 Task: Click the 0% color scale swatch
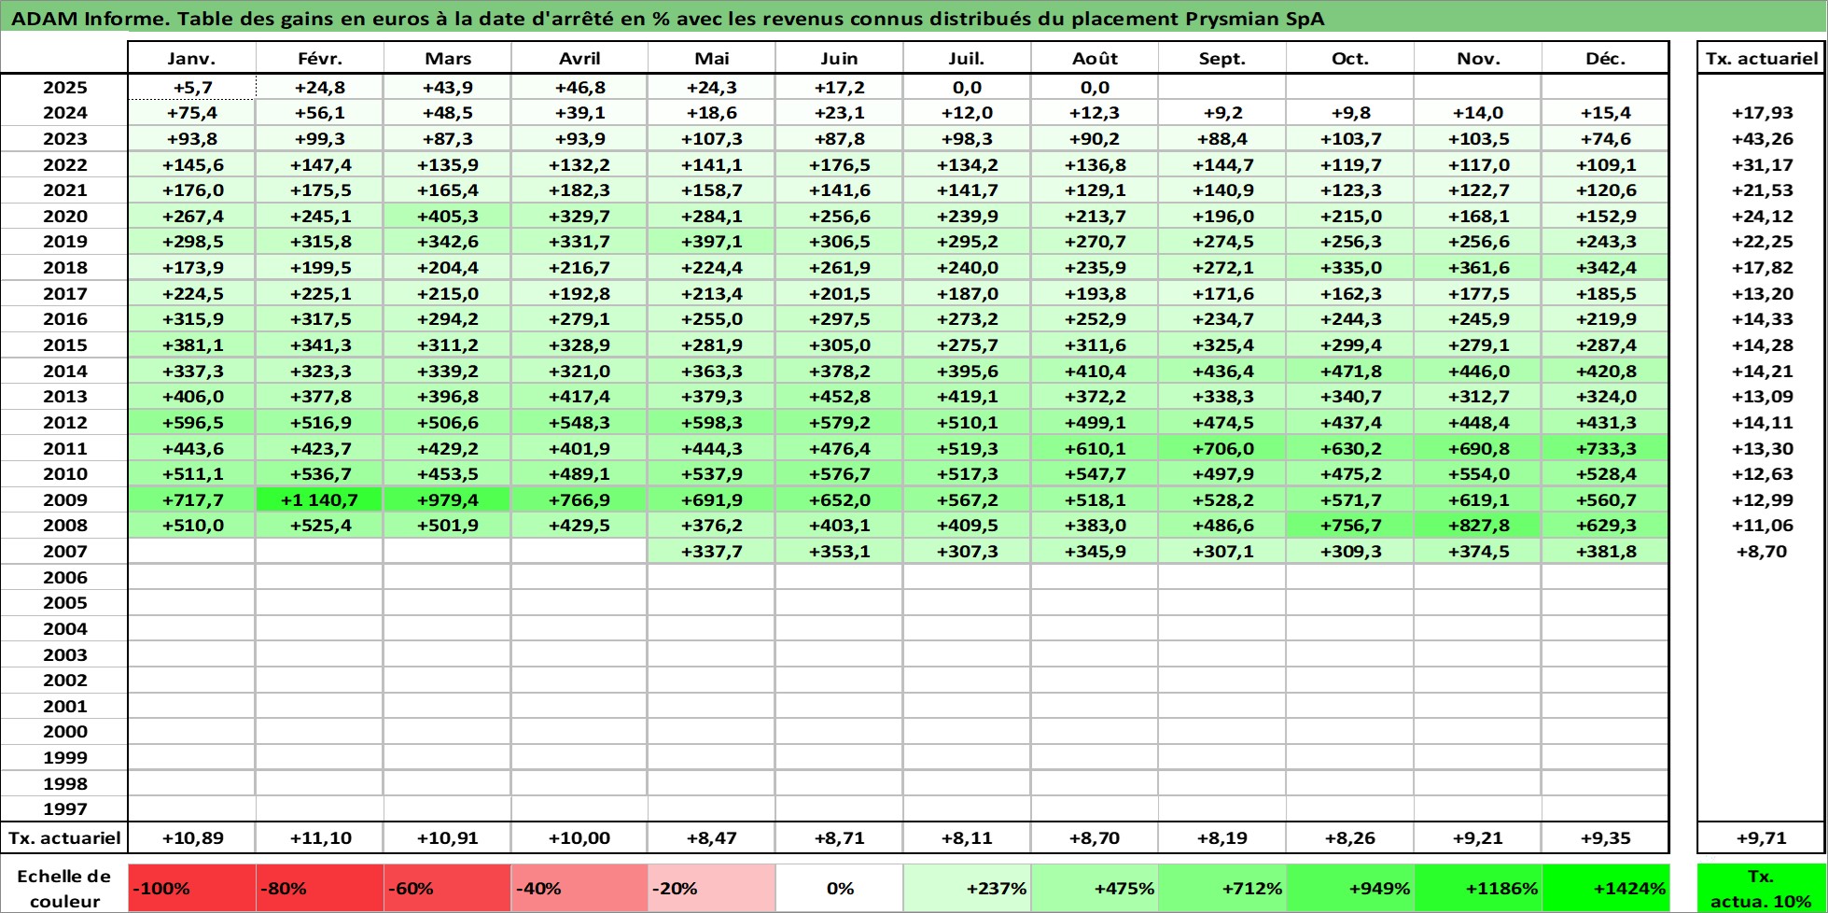click(839, 888)
